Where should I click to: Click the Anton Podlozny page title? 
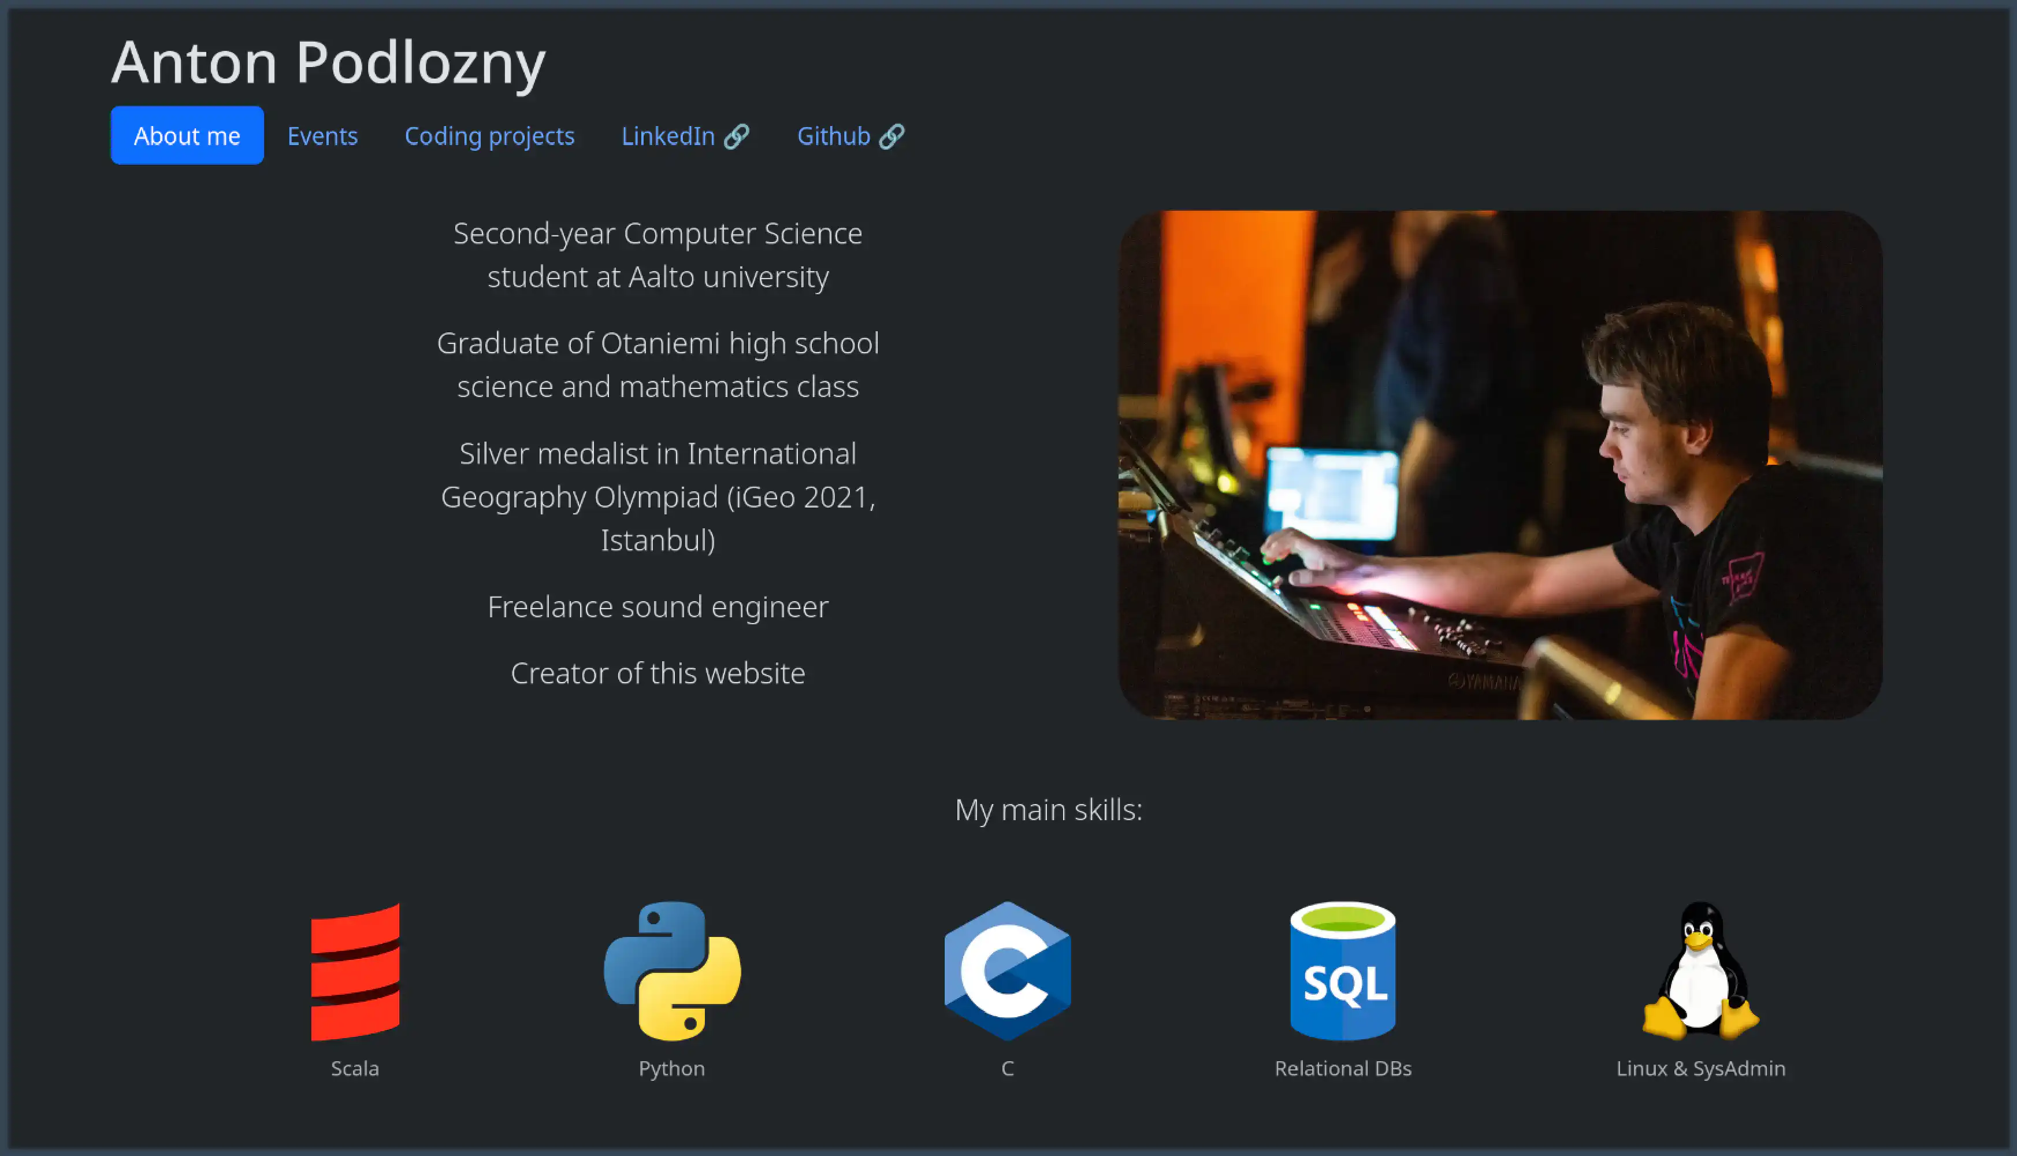(x=329, y=62)
